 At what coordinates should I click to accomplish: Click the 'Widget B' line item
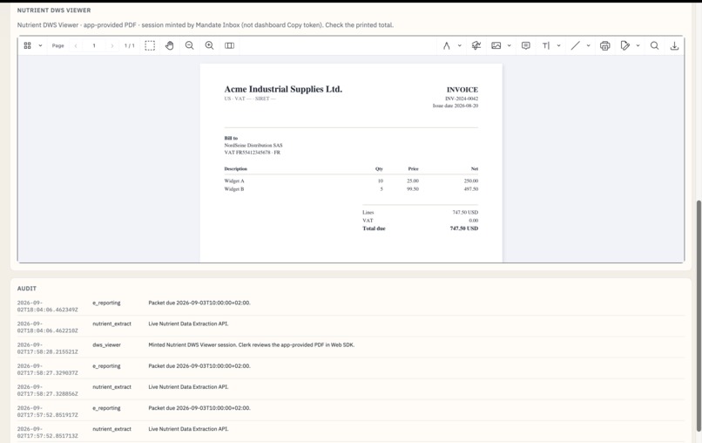pos(234,189)
